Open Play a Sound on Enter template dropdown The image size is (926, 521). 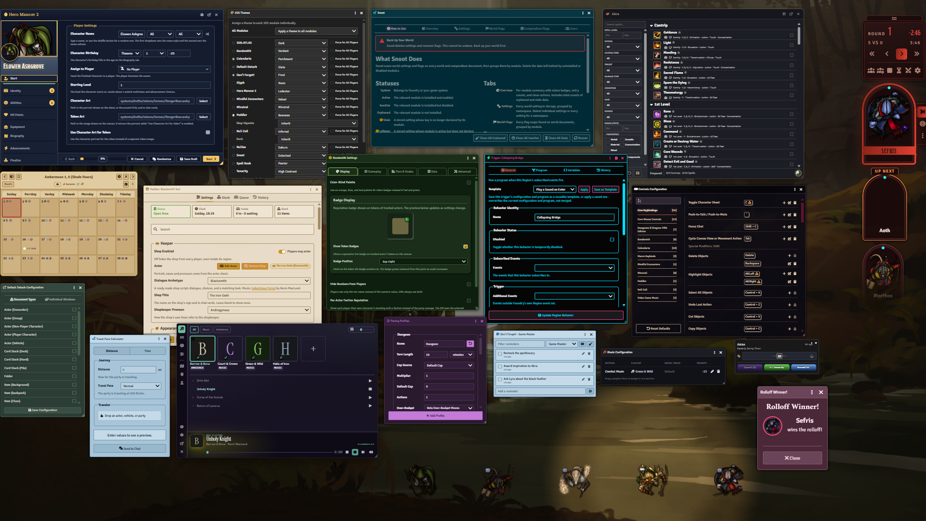[x=555, y=190]
